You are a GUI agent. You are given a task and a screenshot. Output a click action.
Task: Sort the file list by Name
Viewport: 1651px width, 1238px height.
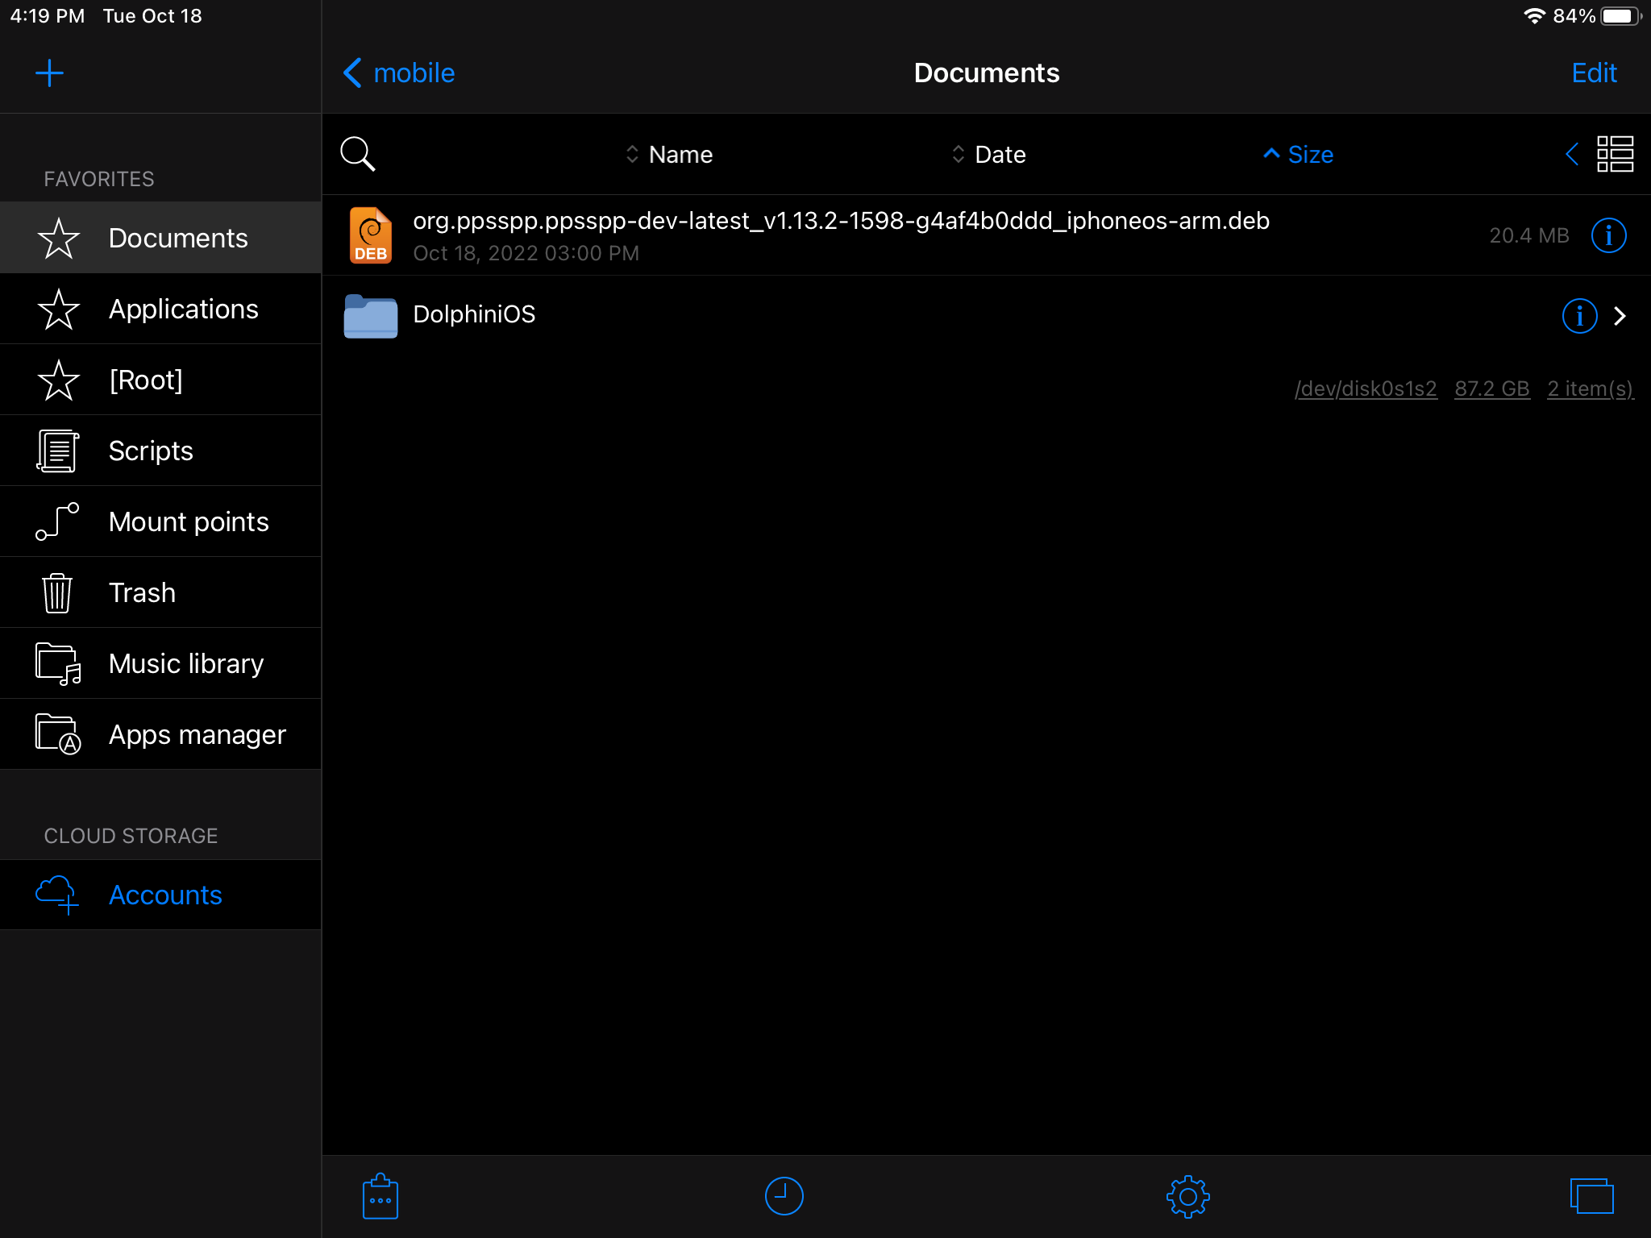click(x=669, y=154)
